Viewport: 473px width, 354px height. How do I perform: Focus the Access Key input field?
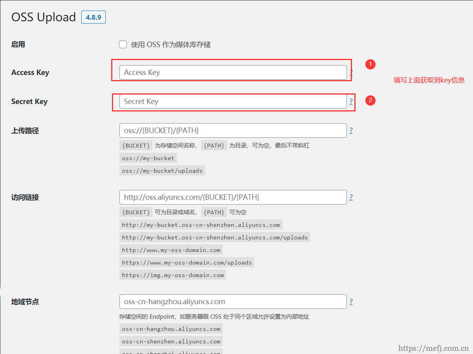coord(233,72)
